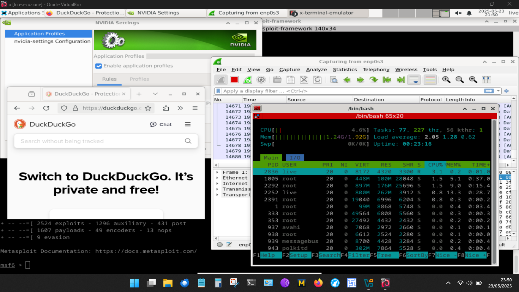
Task: Open the Wireshark find packet tool
Action: (x=334, y=80)
